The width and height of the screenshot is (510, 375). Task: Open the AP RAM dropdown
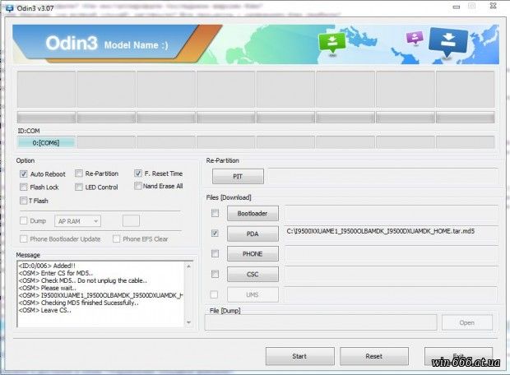coord(78,221)
